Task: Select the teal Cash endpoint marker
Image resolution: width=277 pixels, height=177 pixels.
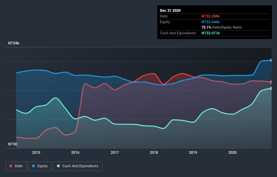Action: tap(271, 88)
